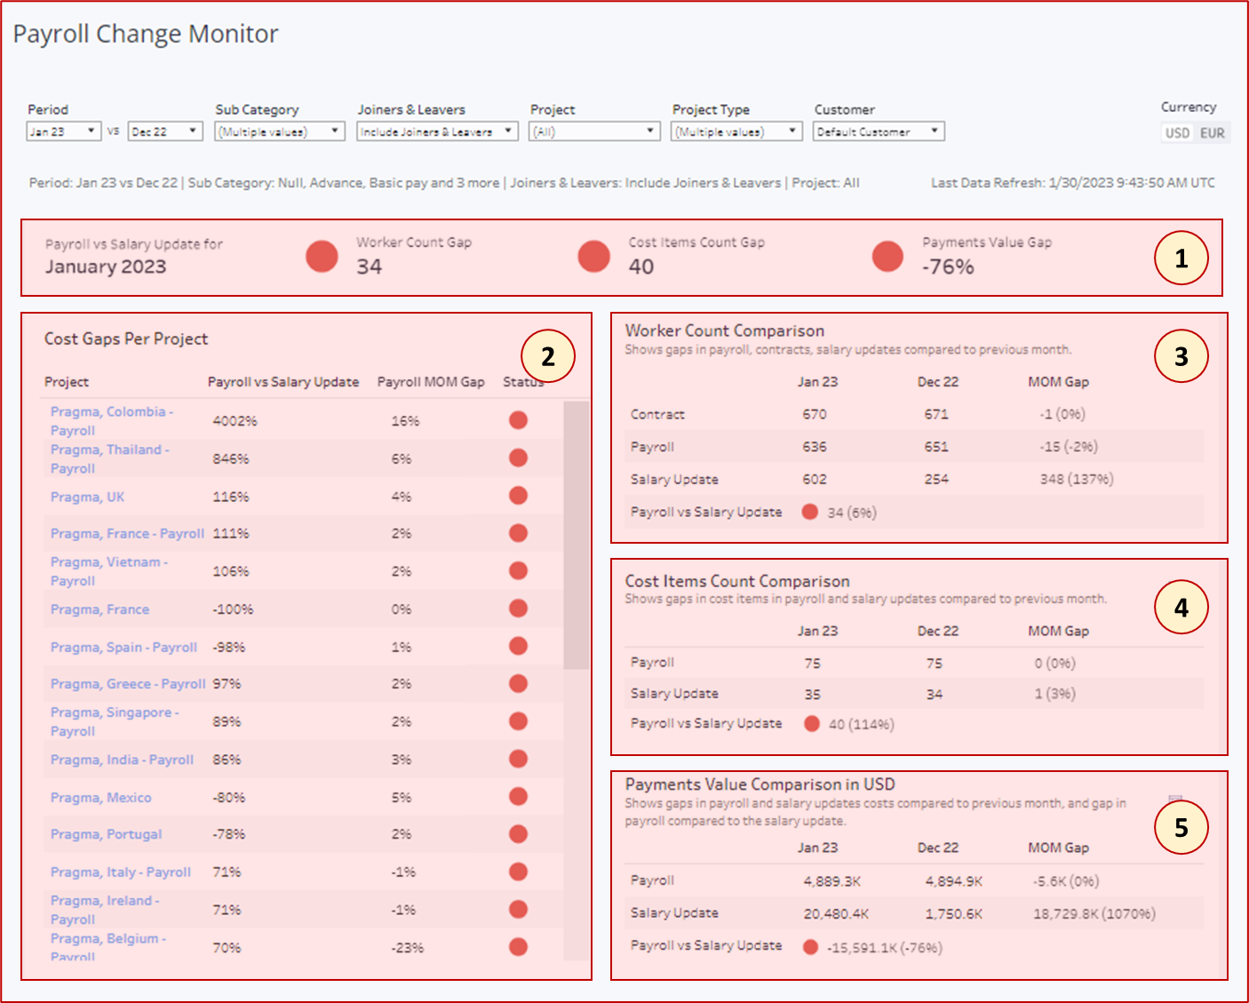
Task: Switch currency to EUR
Action: 1212,132
